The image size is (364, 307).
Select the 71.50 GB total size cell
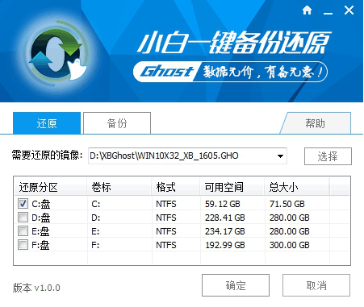(287, 204)
